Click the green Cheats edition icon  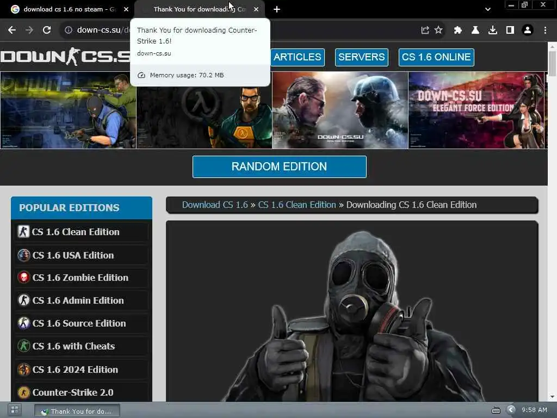[24, 346]
